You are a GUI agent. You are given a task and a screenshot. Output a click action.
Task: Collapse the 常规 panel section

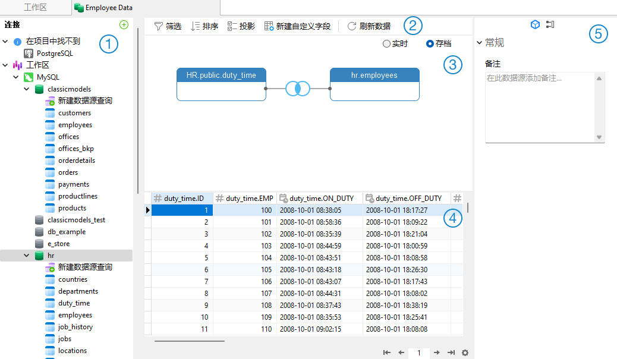tap(480, 42)
